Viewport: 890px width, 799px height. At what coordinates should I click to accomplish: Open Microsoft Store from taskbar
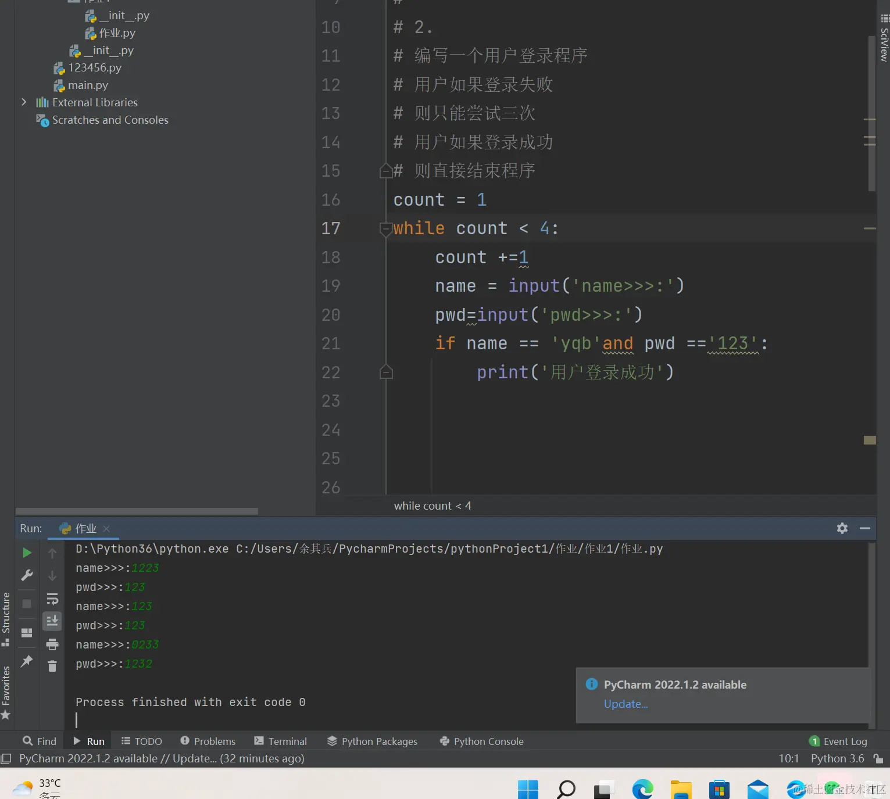point(719,789)
